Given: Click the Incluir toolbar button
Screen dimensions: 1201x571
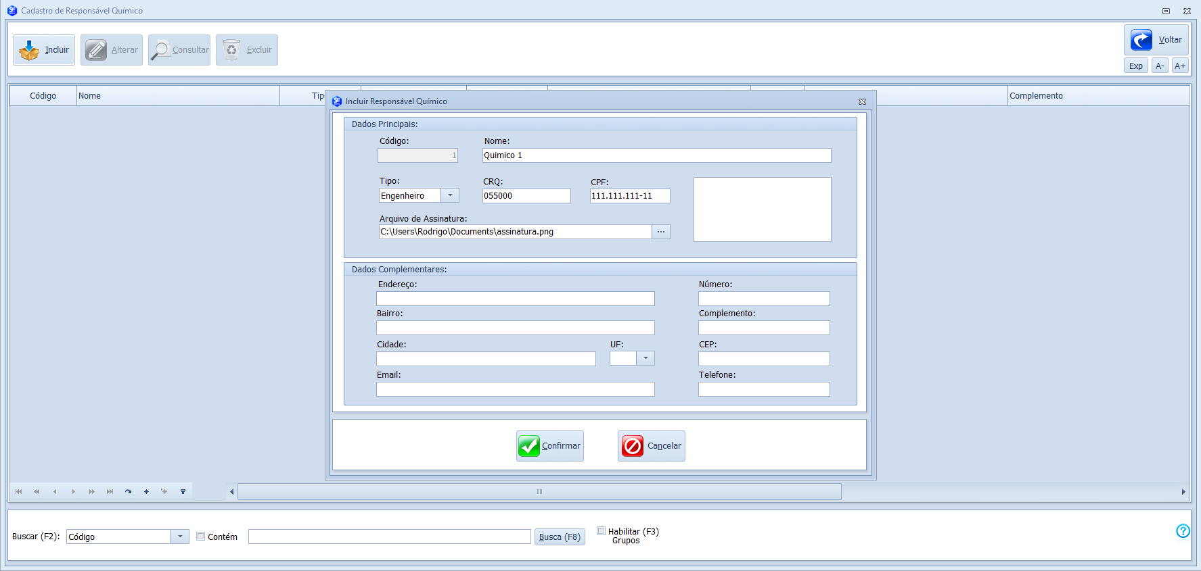Looking at the screenshot, I should coord(44,50).
